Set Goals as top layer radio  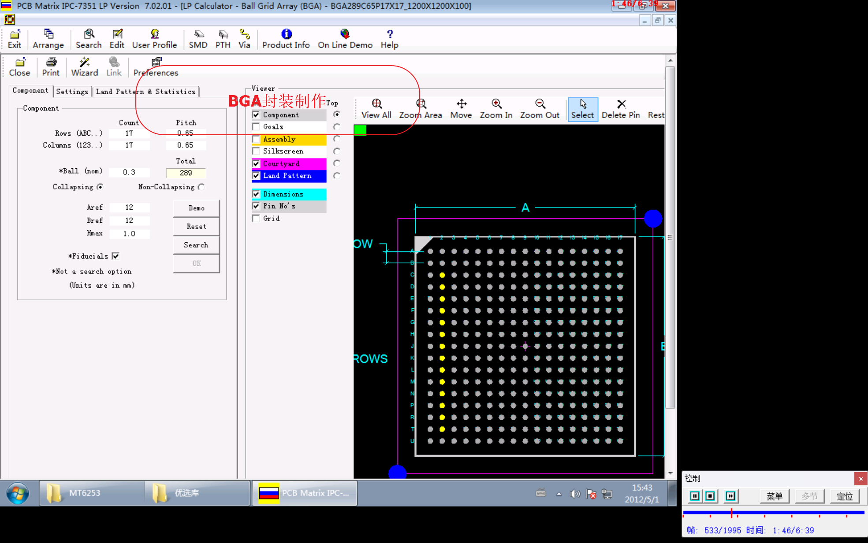pos(337,126)
